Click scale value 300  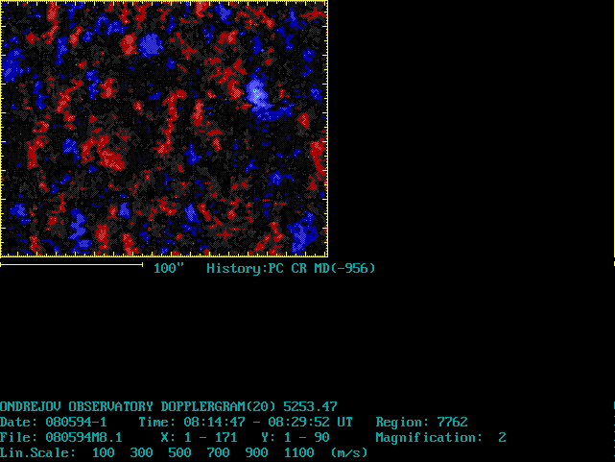142,452
